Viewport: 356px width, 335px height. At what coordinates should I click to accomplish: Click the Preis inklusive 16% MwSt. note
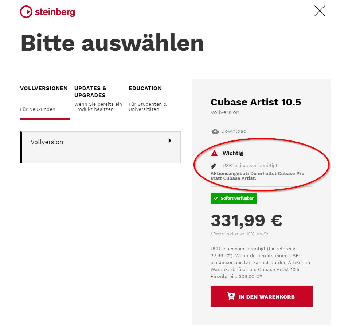click(x=240, y=234)
